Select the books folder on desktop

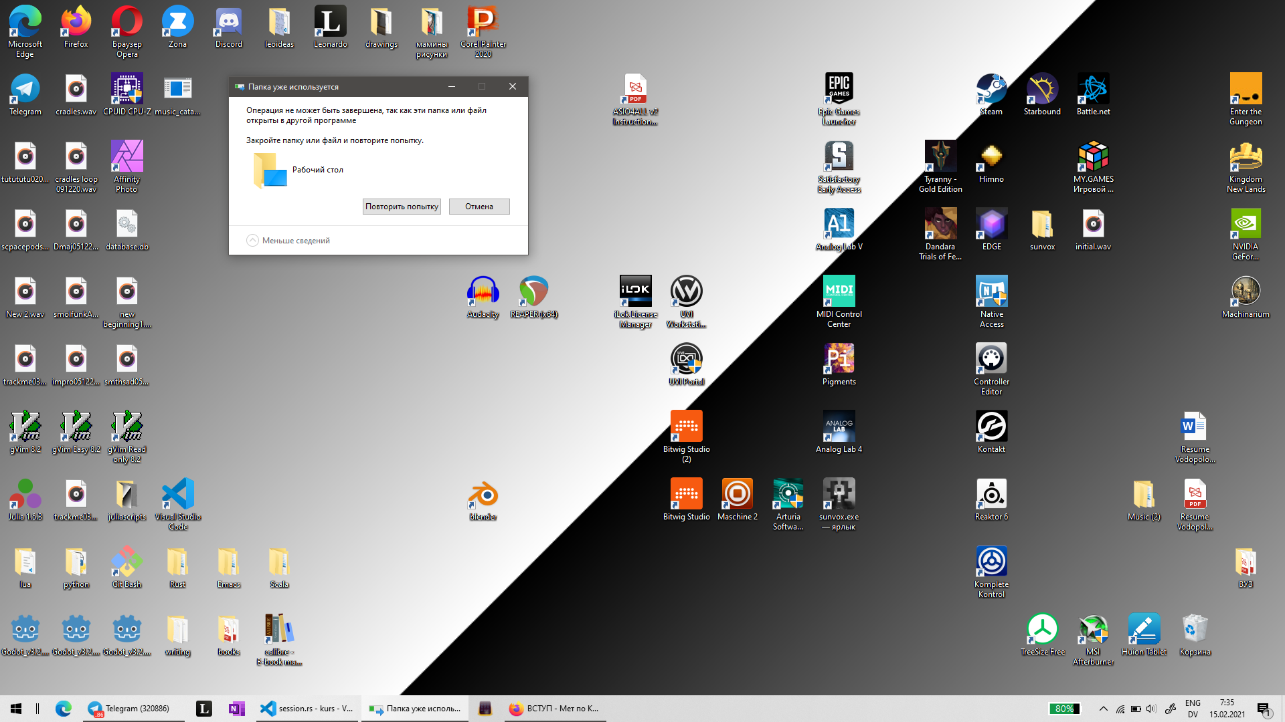coord(229,634)
